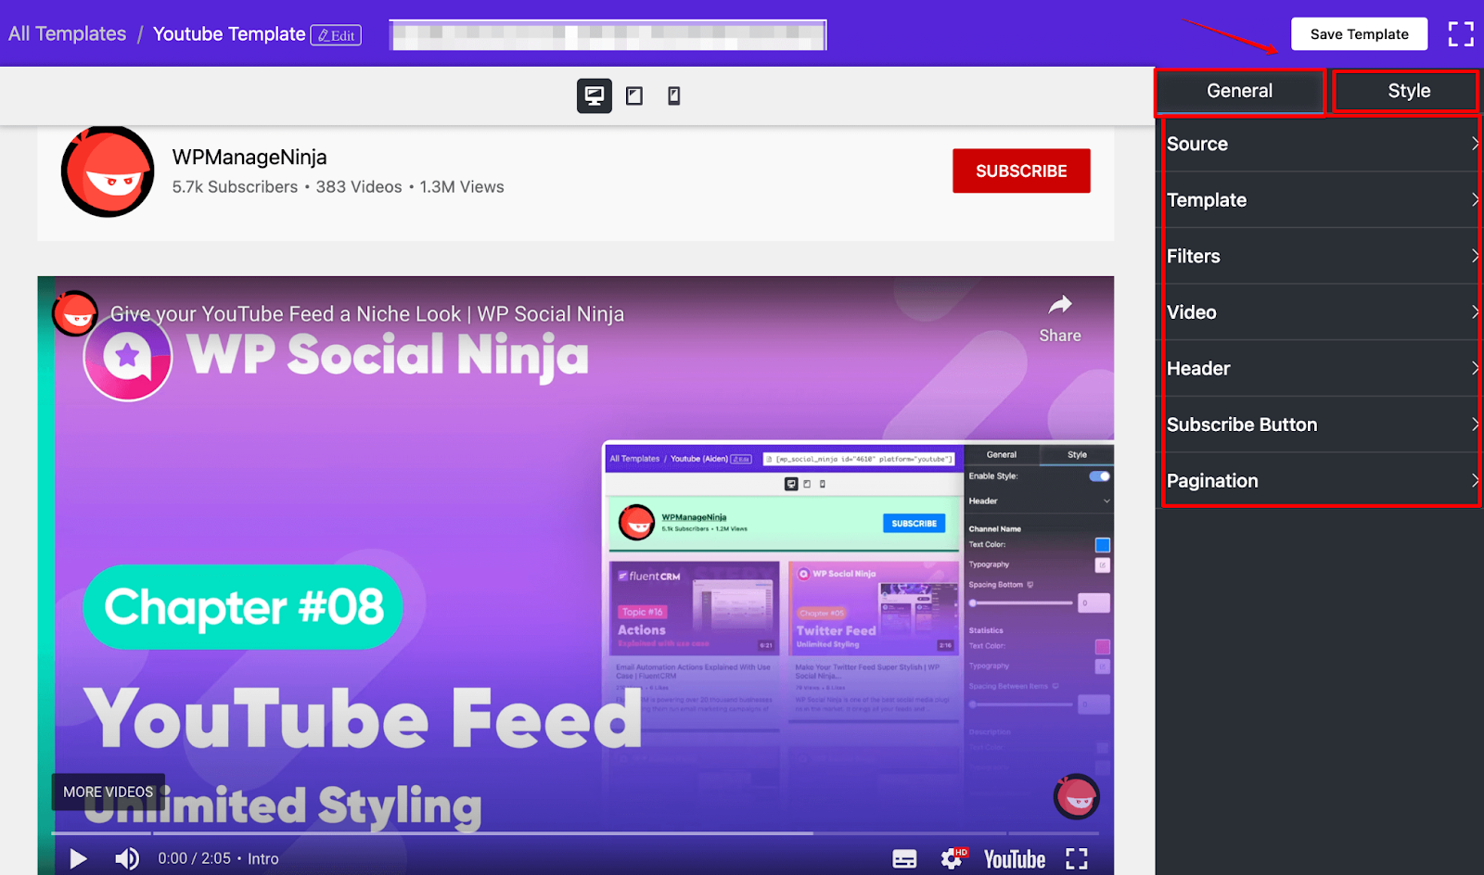
Task: Click the Youtube Template title text
Action: click(229, 34)
